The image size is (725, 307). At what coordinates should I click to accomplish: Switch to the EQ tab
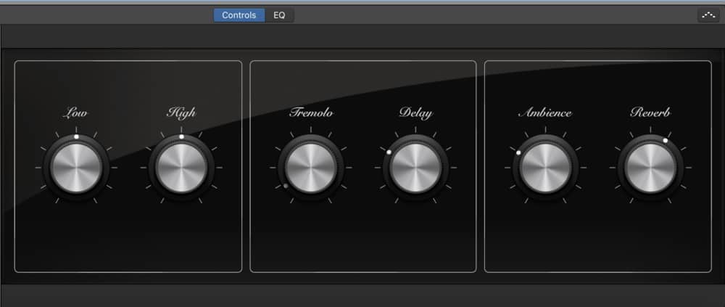coord(279,15)
